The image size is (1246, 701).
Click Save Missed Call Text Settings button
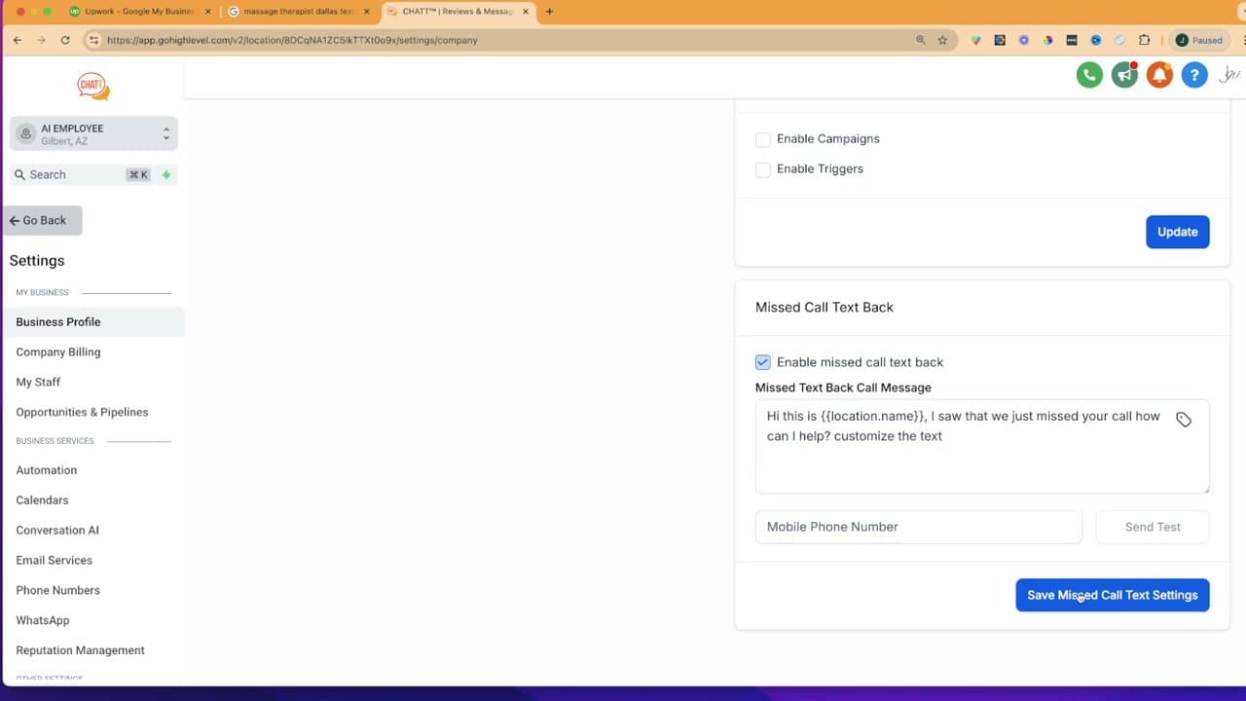point(1112,595)
